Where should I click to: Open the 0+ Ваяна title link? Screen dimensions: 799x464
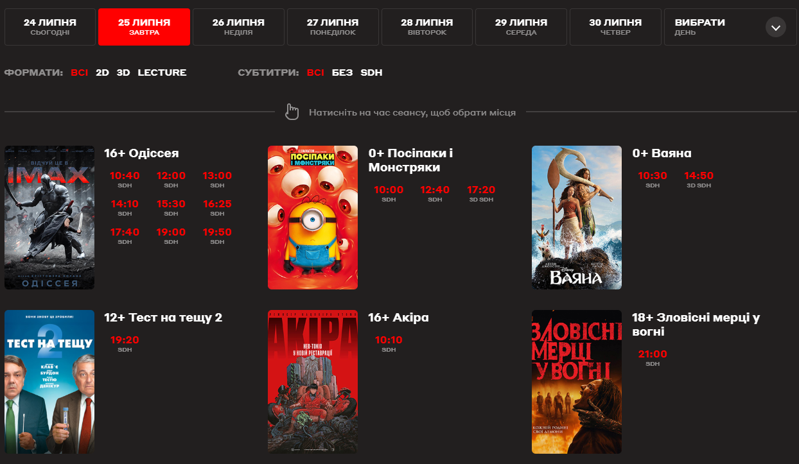pyautogui.click(x=662, y=153)
